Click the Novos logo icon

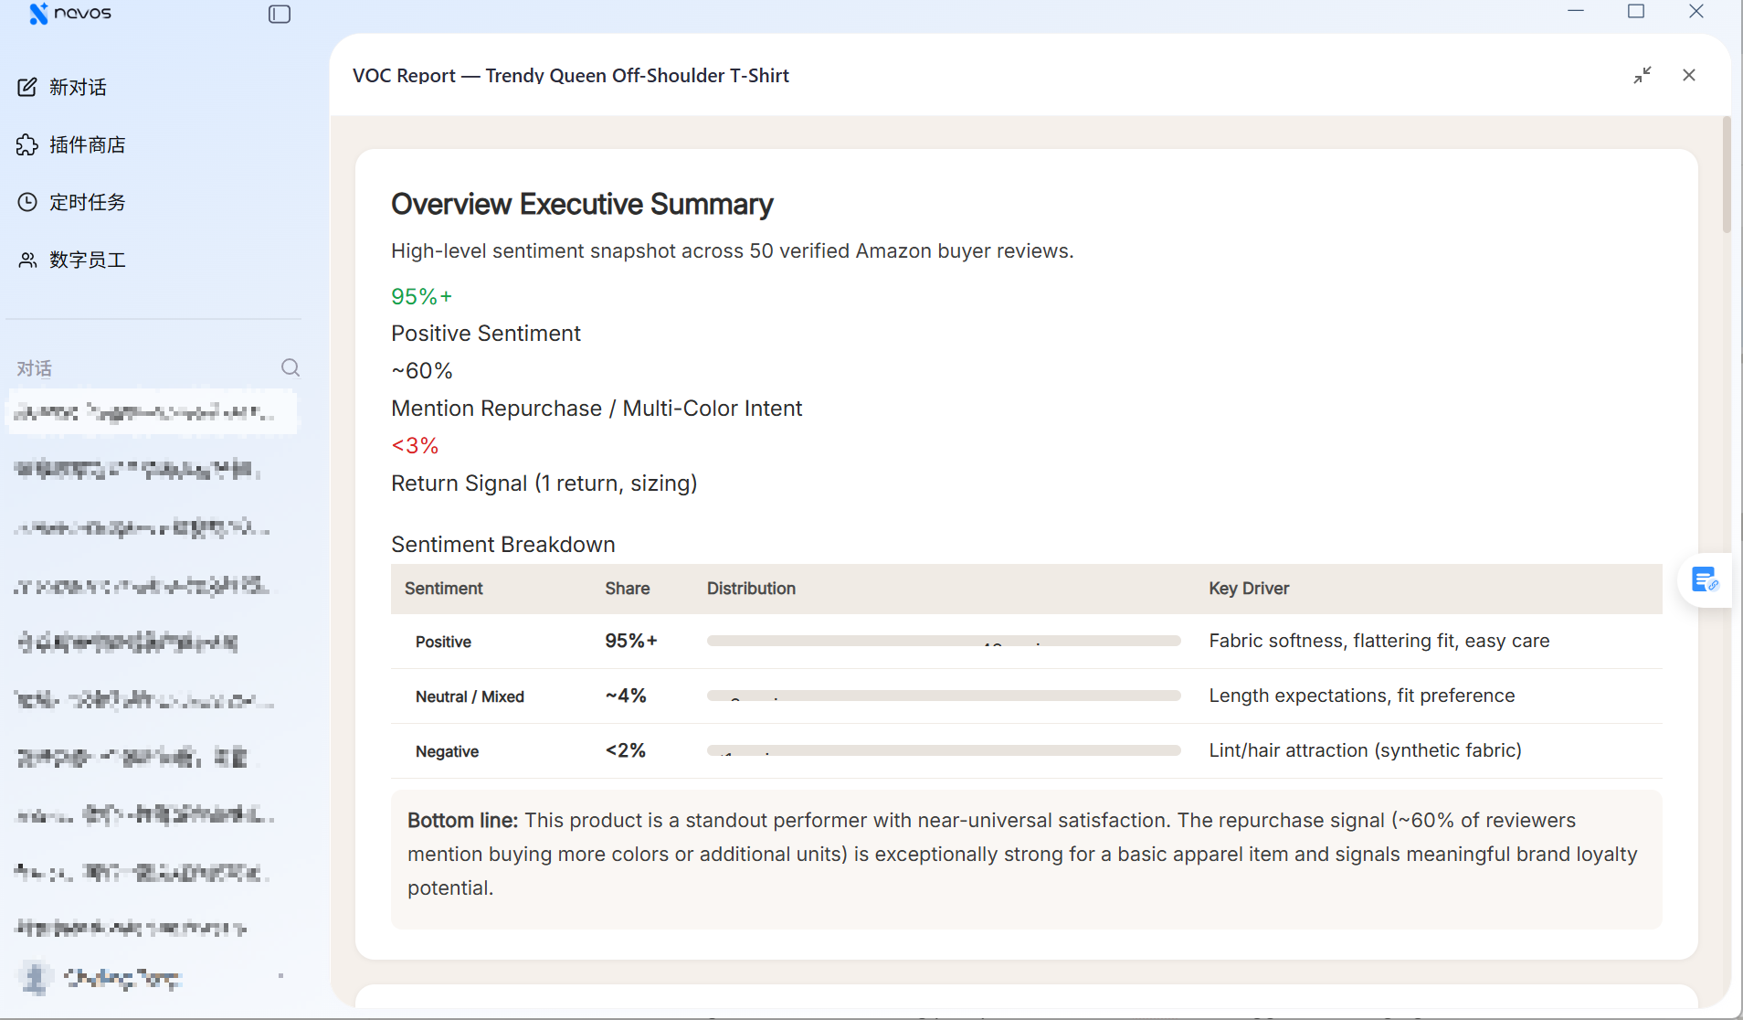point(38,13)
